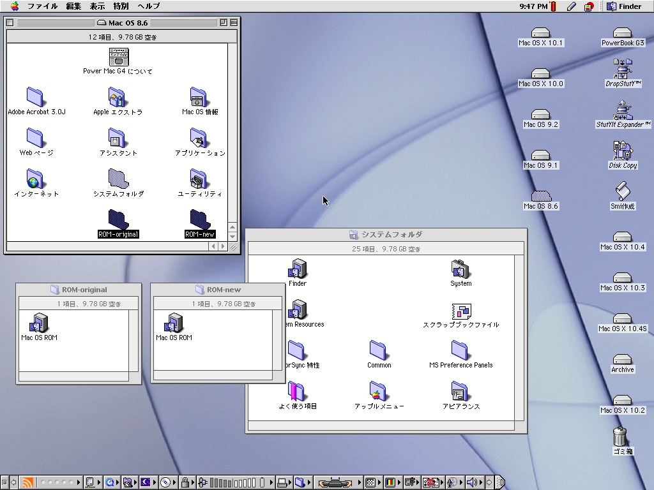654x490 pixels.
Task: Activate the ROM-new window by its title
Action: coord(224,290)
